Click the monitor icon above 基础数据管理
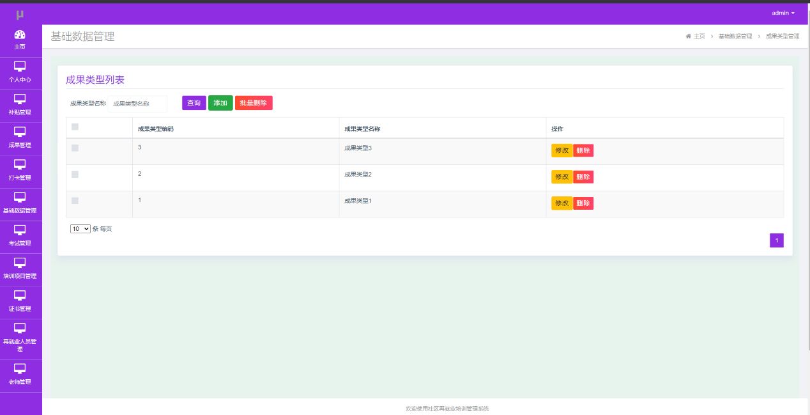 pos(20,197)
